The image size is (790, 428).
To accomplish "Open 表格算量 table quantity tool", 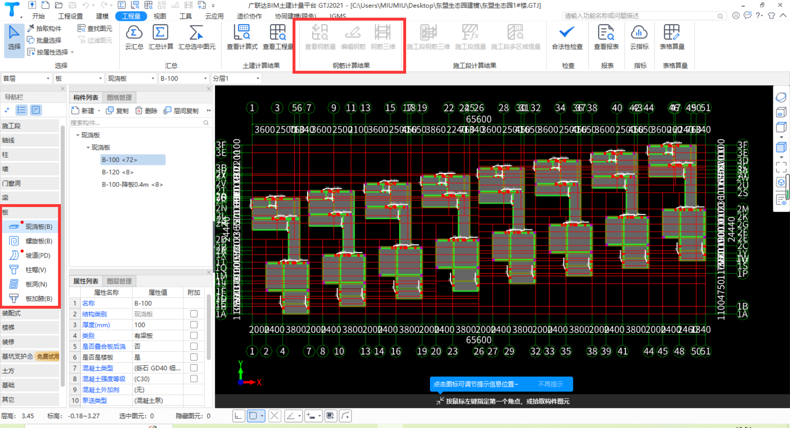I will tap(672, 37).
